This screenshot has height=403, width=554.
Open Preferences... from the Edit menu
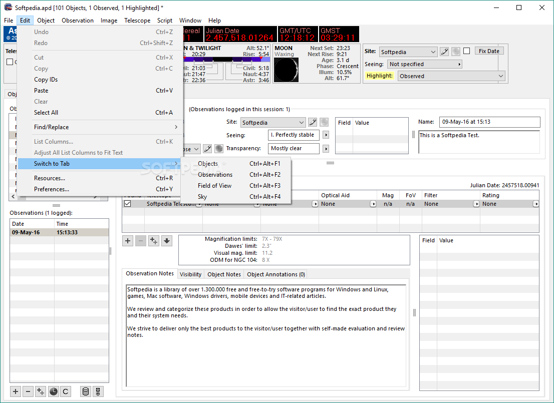(x=100, y=189)
